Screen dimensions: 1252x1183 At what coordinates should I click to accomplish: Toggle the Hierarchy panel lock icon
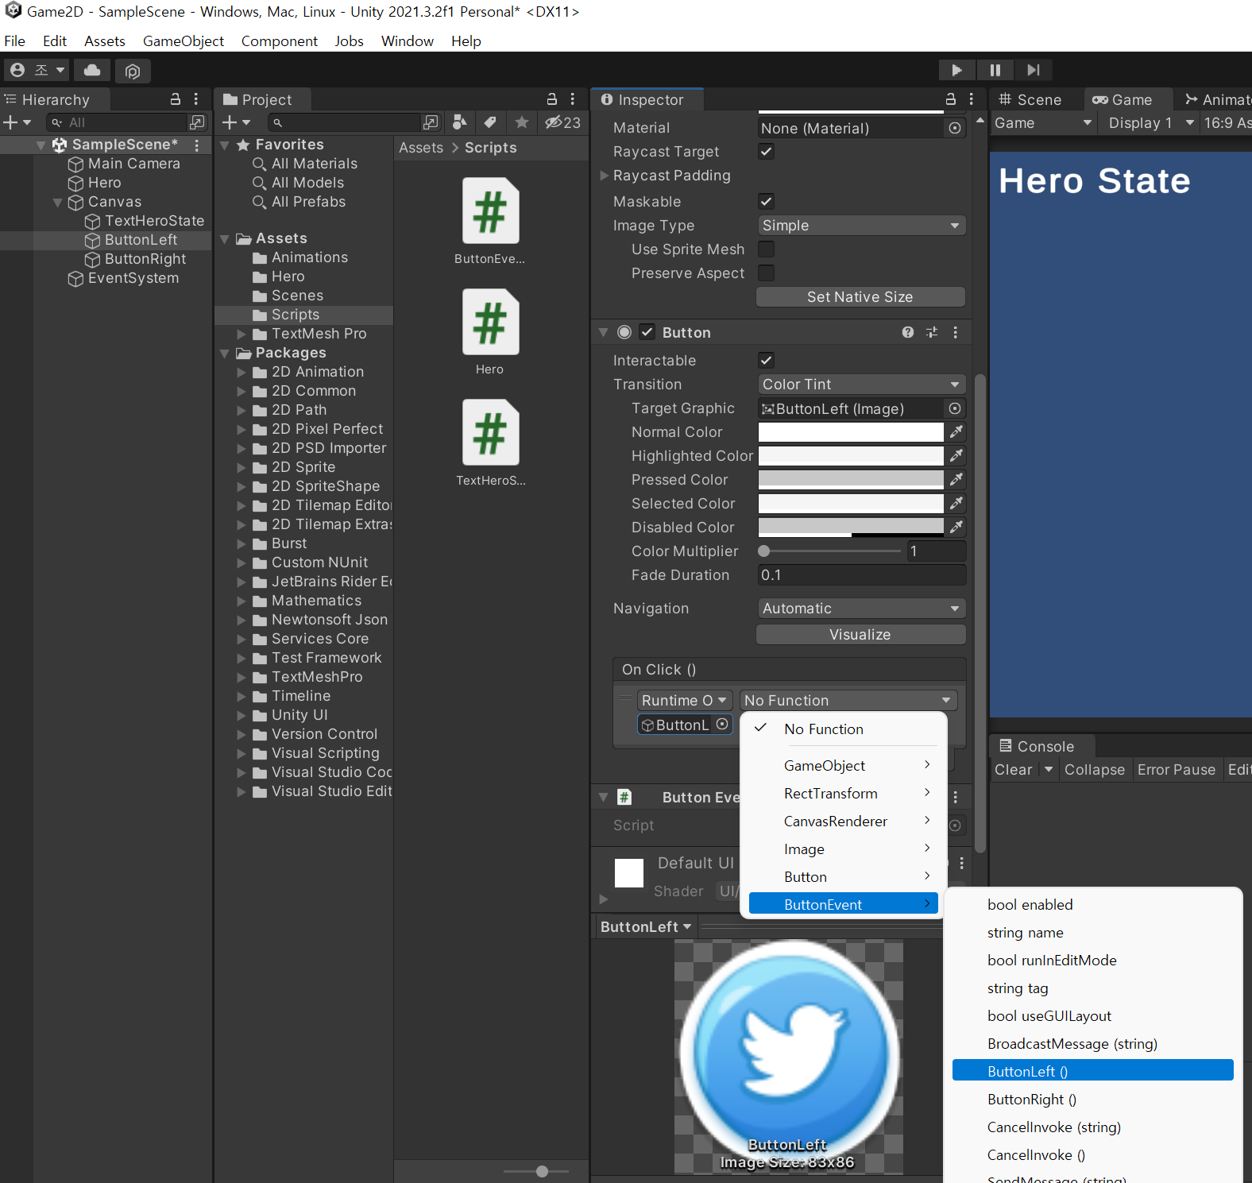[175, 99]
